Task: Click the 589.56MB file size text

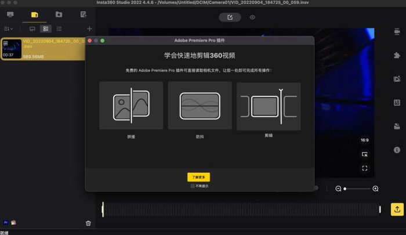Action: (33, 56)
